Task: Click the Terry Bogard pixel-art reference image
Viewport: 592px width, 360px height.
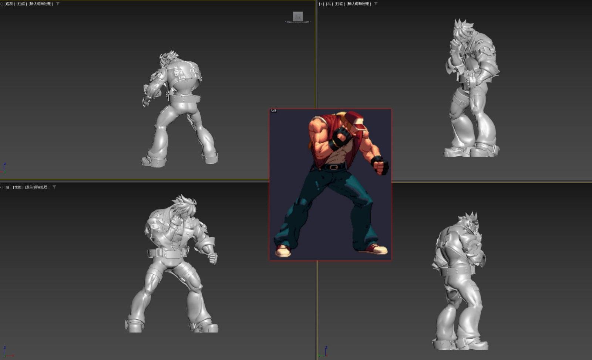Action: (330, 184)
